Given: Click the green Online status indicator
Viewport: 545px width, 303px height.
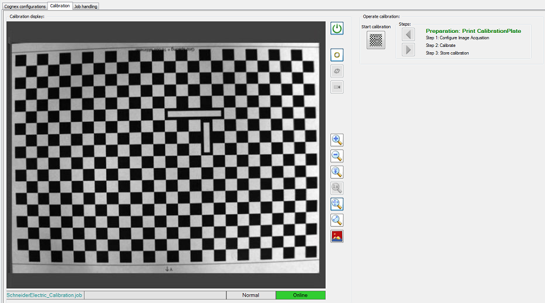Looking at the screenshot, I should (x=300, y=295).
